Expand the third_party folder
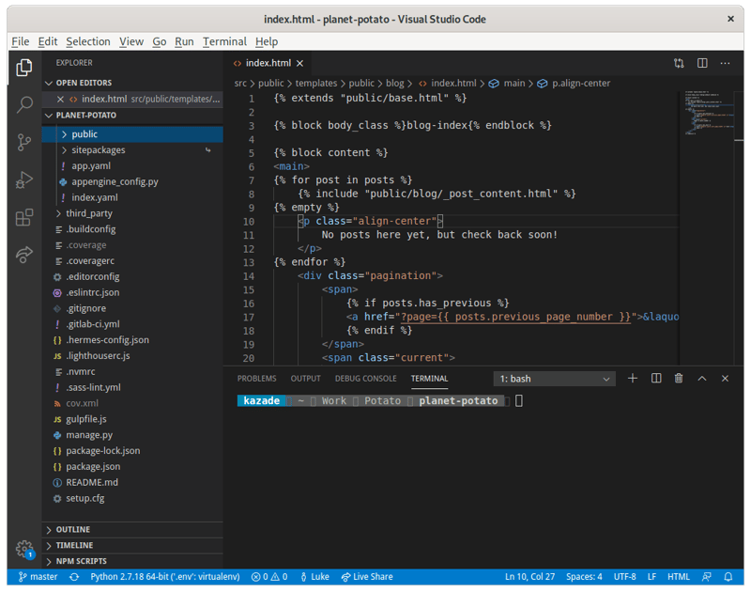The width and height of the screenshot is (751, 592). [132, 213]
